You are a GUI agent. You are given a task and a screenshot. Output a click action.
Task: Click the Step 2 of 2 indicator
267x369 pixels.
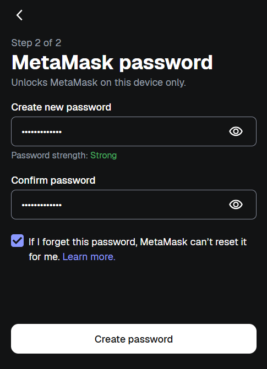36,43
